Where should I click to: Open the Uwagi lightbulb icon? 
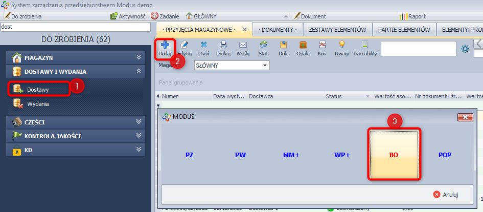[x=341, y=45]
